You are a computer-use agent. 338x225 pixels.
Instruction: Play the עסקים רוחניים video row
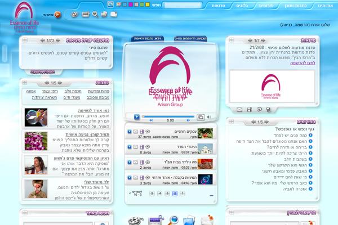click(x=130, y=132)
